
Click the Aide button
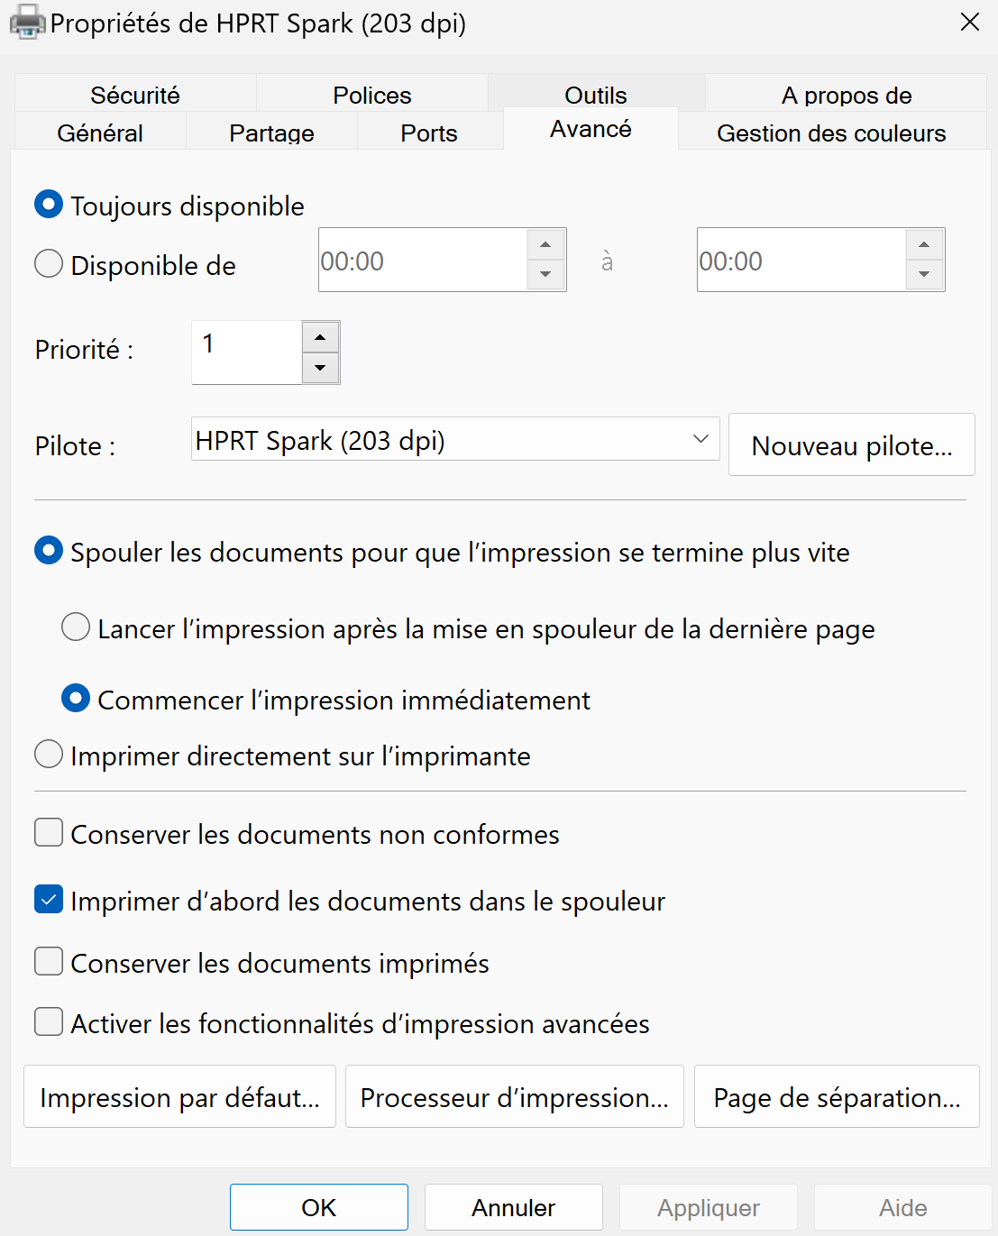[903, 1207]
